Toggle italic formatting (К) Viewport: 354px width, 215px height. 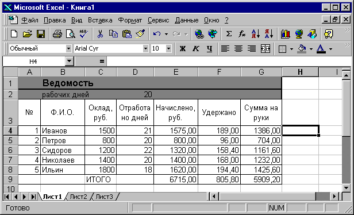coord(196,48)
